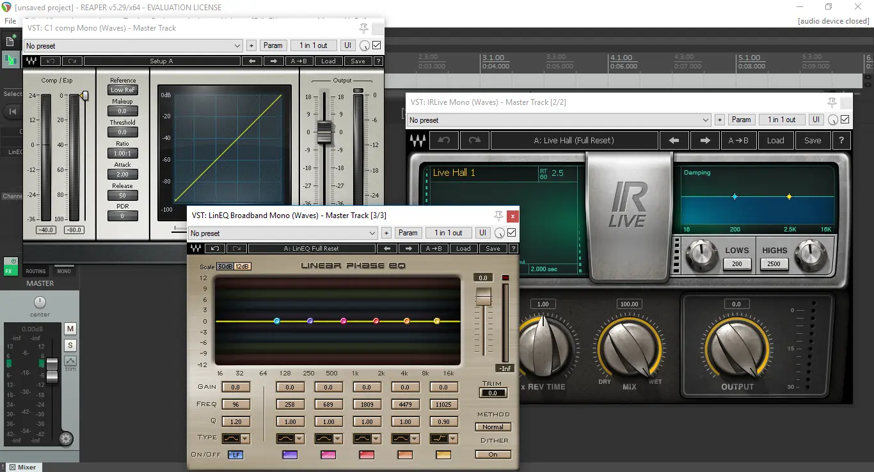Click the 1 in 1 out button in IRLive
The width and height of the screenshot is (874, 472).
coord(781,120)
